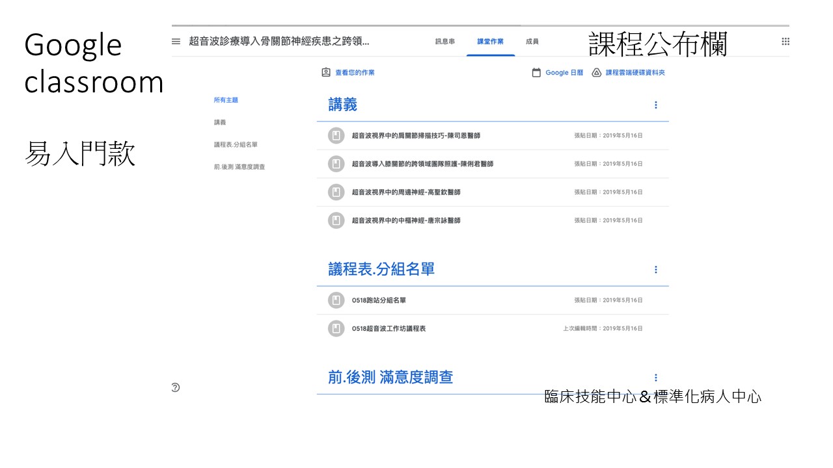Click material icon beside 0518跑站分組名單
The width and height of the screenshot is (833, 468).
coord(336,300)
